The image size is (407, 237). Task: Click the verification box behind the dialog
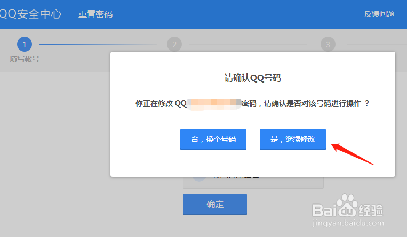(x=253, y=183)
